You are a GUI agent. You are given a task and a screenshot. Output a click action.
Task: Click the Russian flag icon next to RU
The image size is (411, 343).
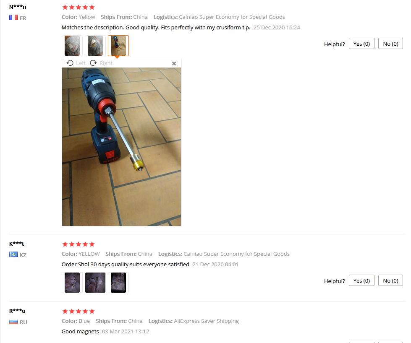13,322
